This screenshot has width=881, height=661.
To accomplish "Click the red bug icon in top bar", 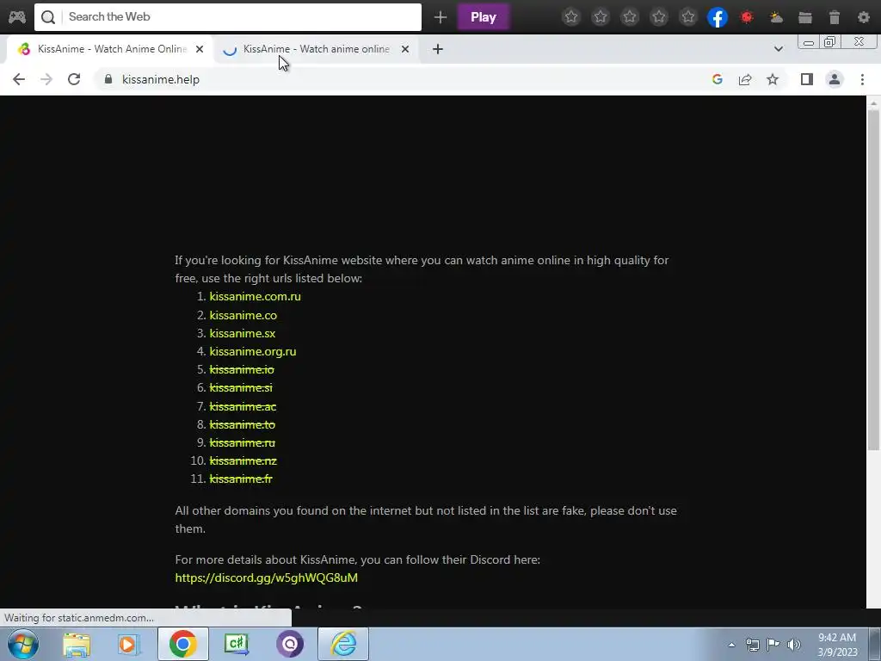I will point(747,17).
